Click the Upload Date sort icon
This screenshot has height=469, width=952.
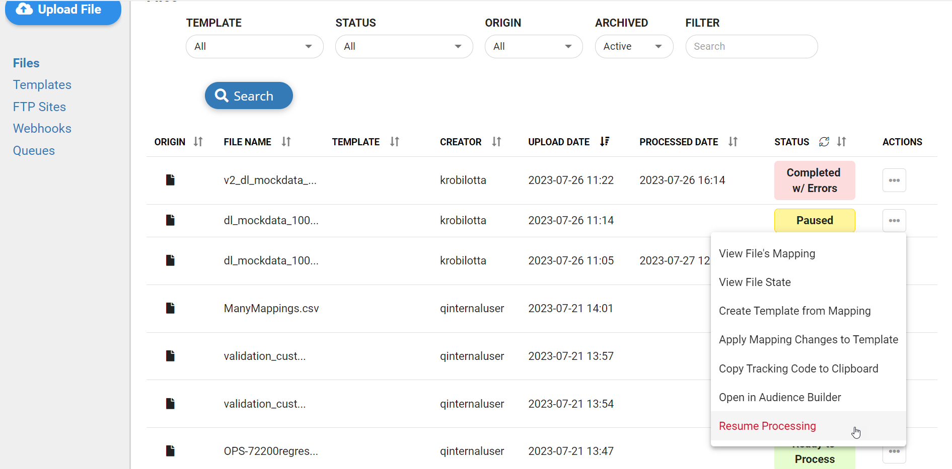click(x=605, y=142)
